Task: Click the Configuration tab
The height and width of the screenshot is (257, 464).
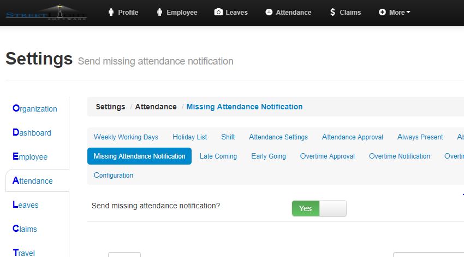Action: pos(113,176)
